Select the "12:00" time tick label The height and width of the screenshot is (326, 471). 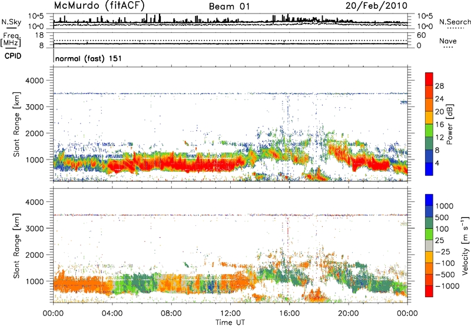pyautogui.click(x=230, y=314)
